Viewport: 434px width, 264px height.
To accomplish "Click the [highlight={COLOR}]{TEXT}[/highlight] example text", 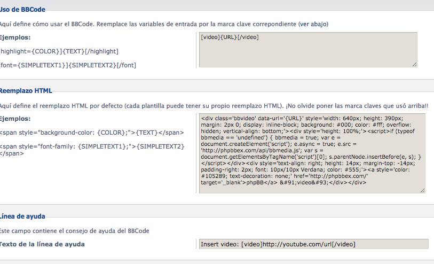I will click(59, 51).
